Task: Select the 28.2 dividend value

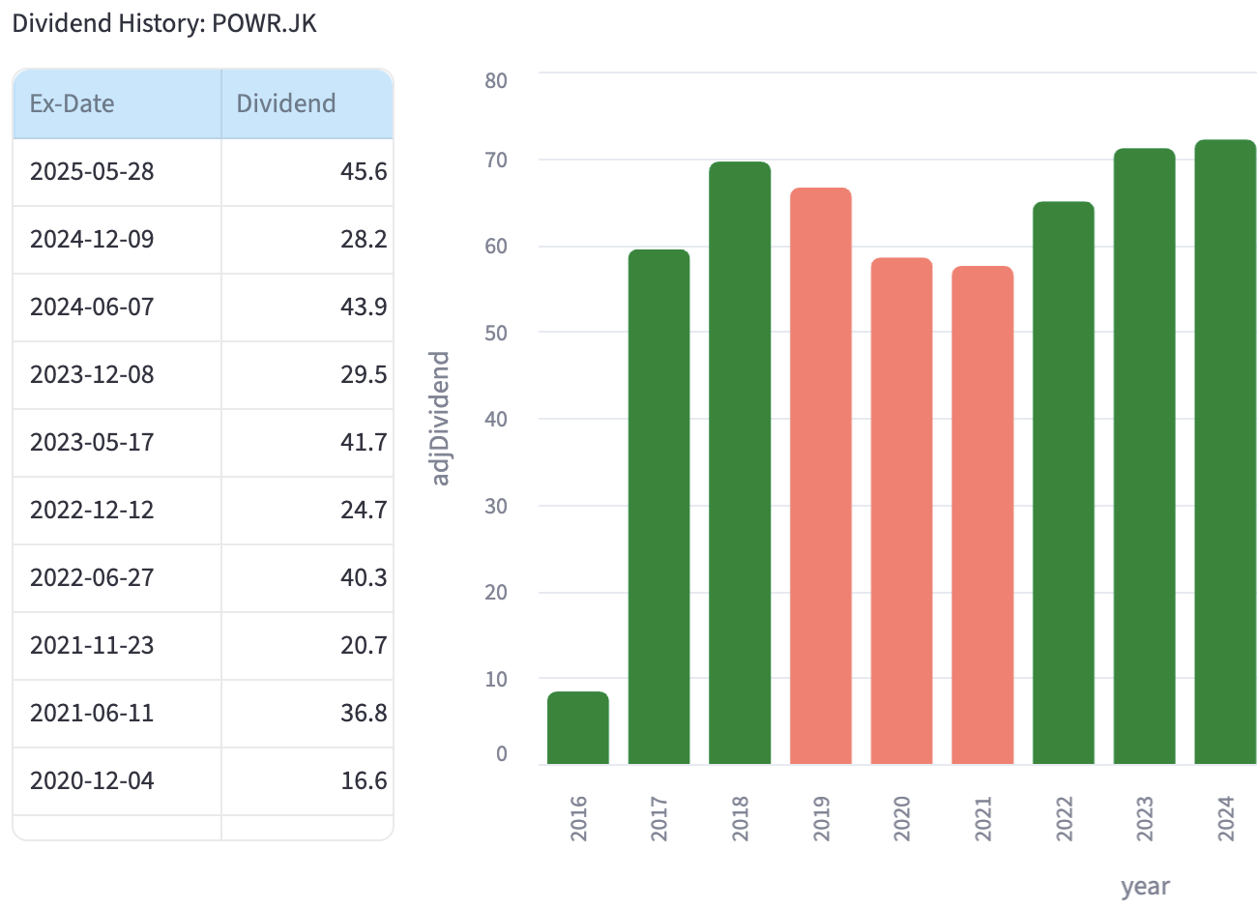Action: pyautogui.click(x=307, y=240)
